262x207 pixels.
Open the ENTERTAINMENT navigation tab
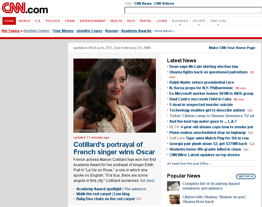(92, 21)
